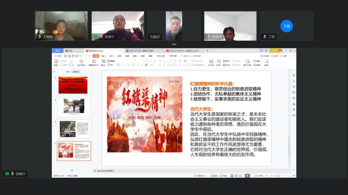Switch to the 大纲 outline tab
This screenshot has width=348, height=195.
click(x=67, y=72)
